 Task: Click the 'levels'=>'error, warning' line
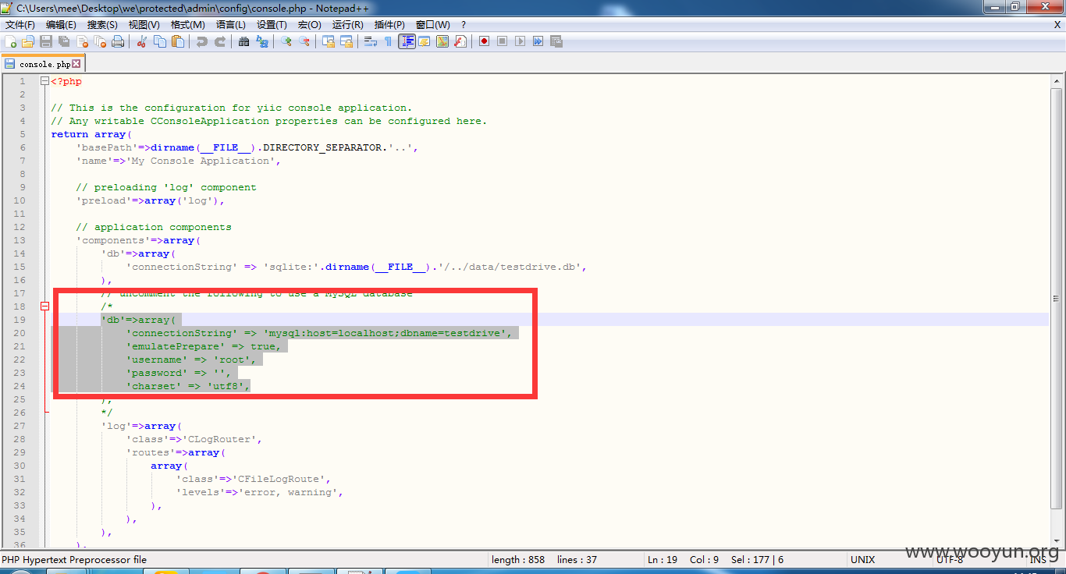[x=260, y=492]
